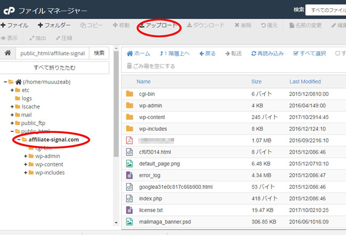Click default_page.png image icon
The image size is (346, 235).
(x=129, y=164)
